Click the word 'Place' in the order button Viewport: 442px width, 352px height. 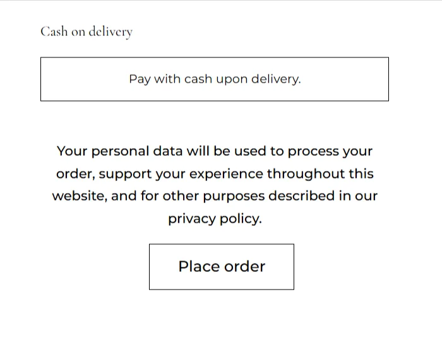(x=198, y=267)
